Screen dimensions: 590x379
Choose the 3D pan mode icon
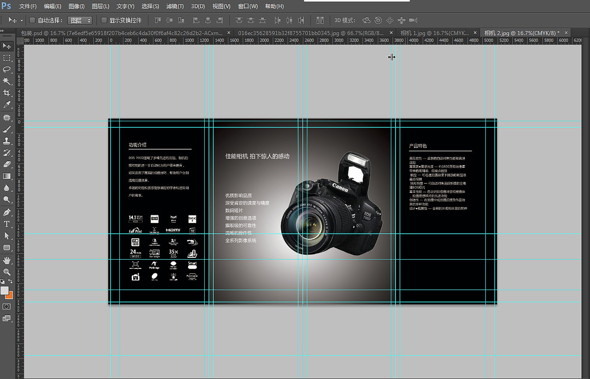pyautogui.click(x=389, y=20)
